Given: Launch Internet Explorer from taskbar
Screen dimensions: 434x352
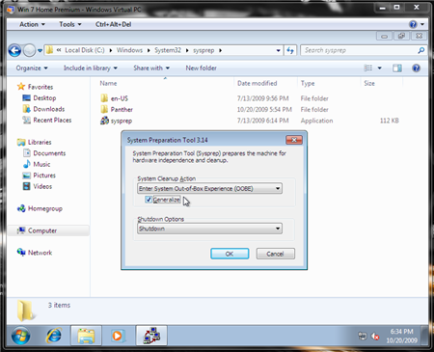Looking at the screenshot, I should pyautogui.click(x=54, y=336).
